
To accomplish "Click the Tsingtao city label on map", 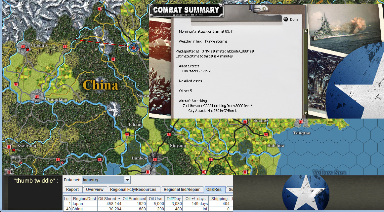I will [x=302, y=133].
